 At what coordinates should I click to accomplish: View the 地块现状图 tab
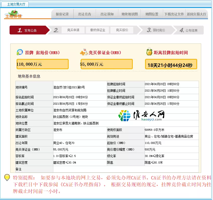130,14
